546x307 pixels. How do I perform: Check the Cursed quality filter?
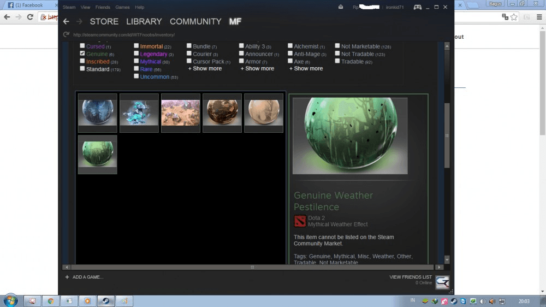coord(82,46)
